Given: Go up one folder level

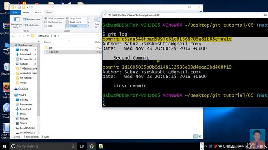Looking at the screenshot, I should click(x=28, y=36).
